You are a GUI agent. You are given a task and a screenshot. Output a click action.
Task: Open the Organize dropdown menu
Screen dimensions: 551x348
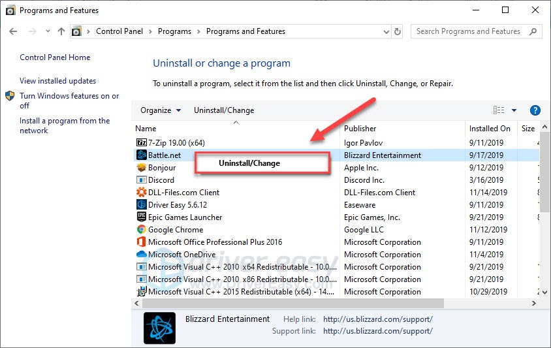[161, 110]
